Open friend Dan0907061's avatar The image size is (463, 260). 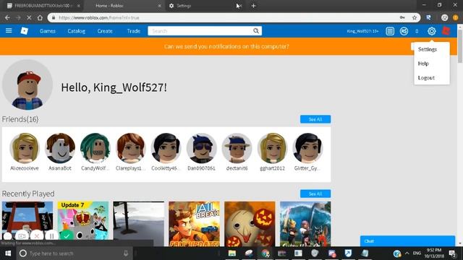click(x=201, y=148)
